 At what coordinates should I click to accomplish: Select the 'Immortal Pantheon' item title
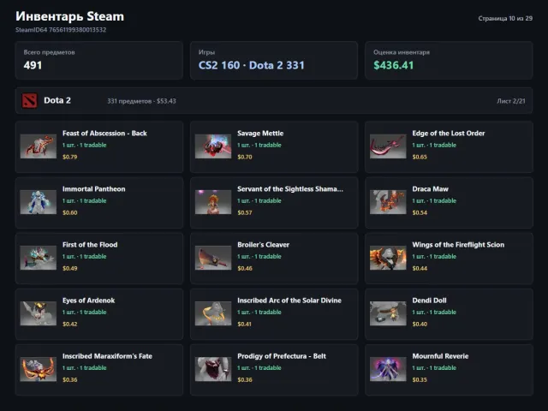[x=93, y=189]
